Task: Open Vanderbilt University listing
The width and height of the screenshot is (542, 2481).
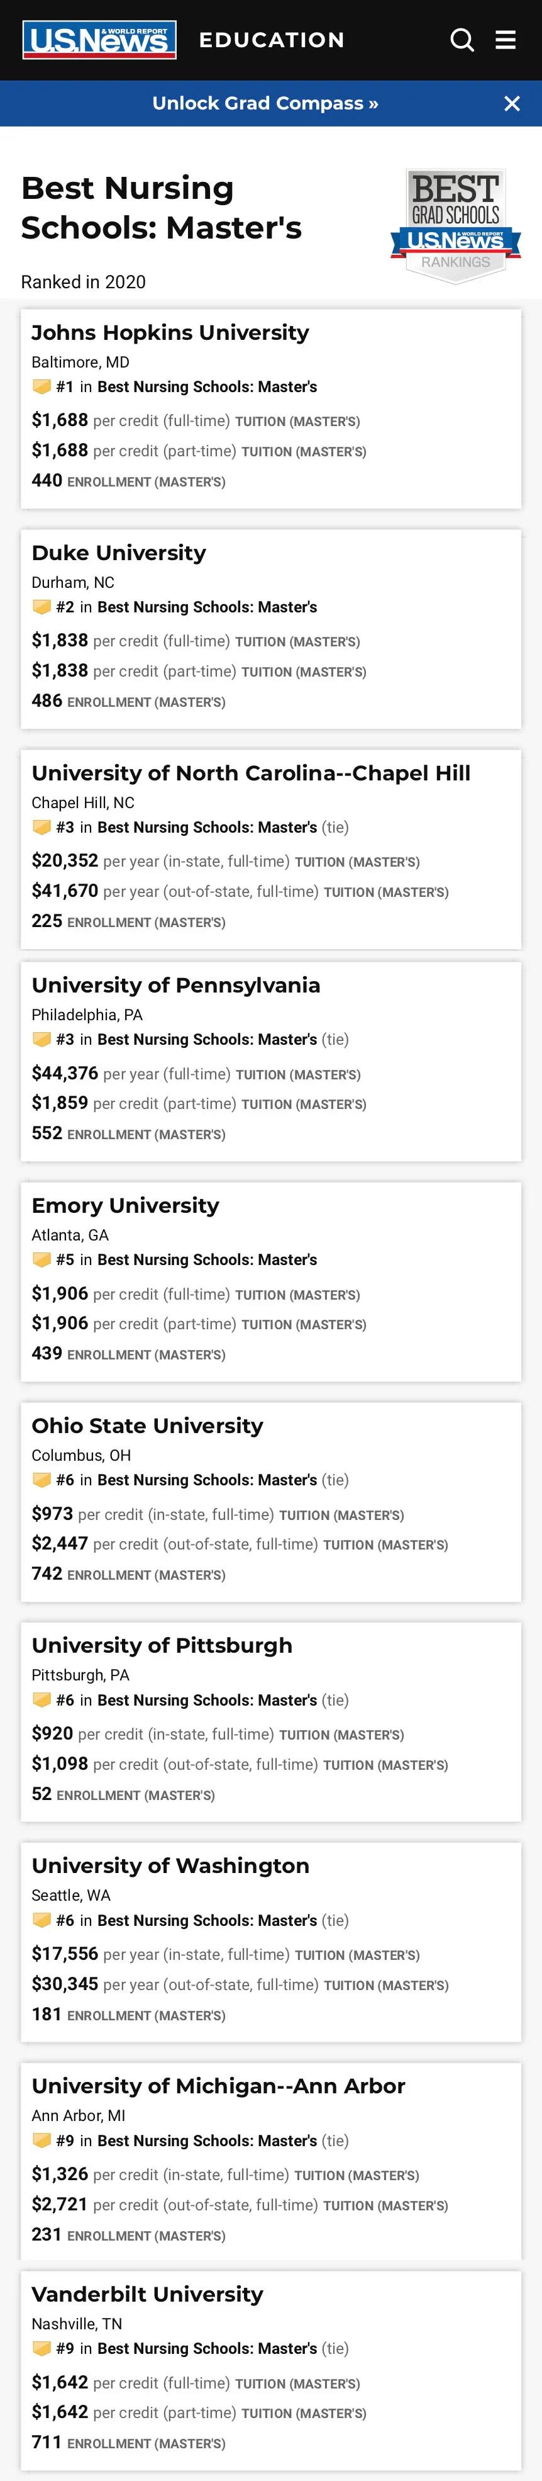Action: pyautogui.click(x=147, y=2294)
